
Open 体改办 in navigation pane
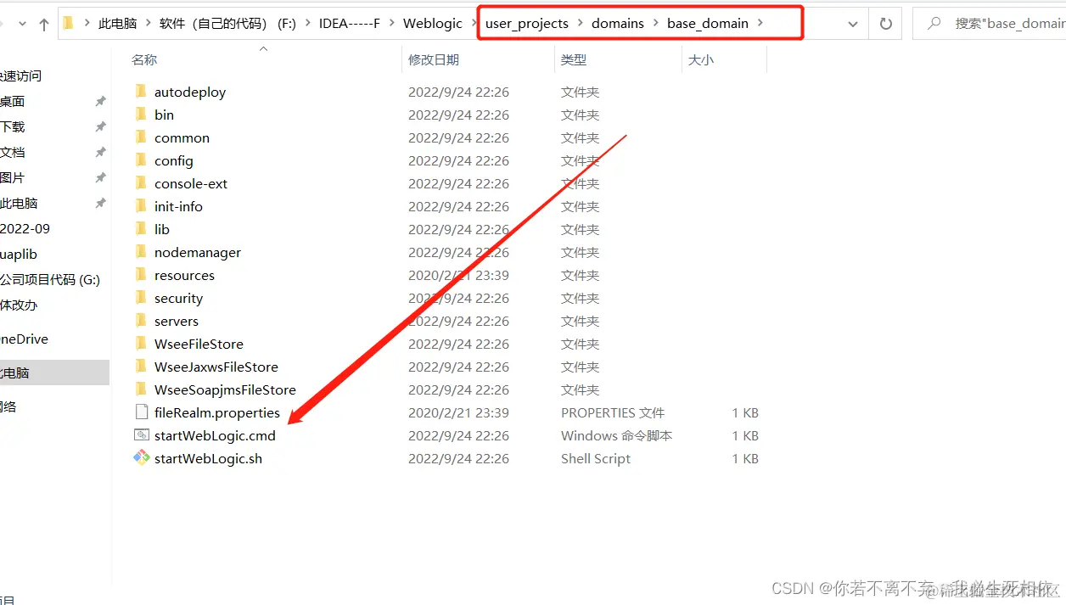pyautogui.click(x=20, y=305)
